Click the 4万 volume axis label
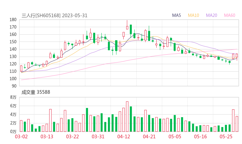The height and width of the screenshot is (144, 242). point(13,115)
